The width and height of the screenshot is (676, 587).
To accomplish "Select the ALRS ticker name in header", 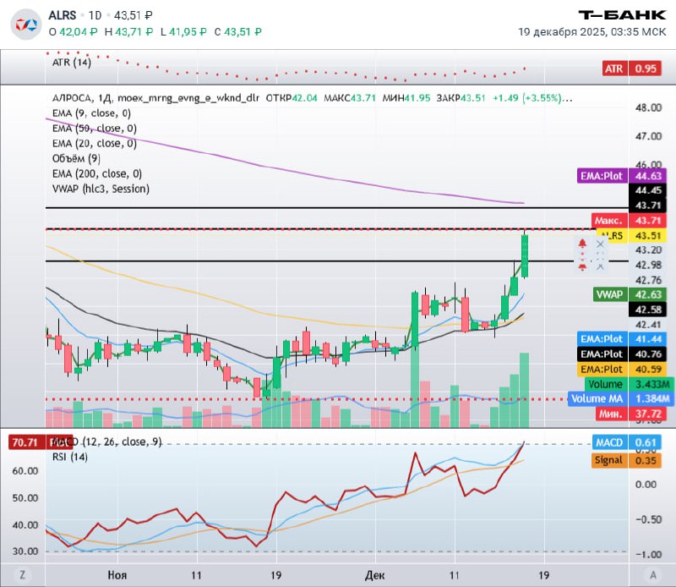I will 62,15.
